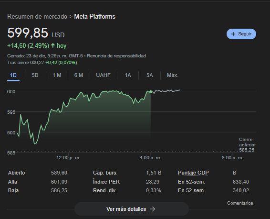Click the green up arrow next to hoy
The width and height of the screenshot is (270, 219).
click(x=53, y=45)
